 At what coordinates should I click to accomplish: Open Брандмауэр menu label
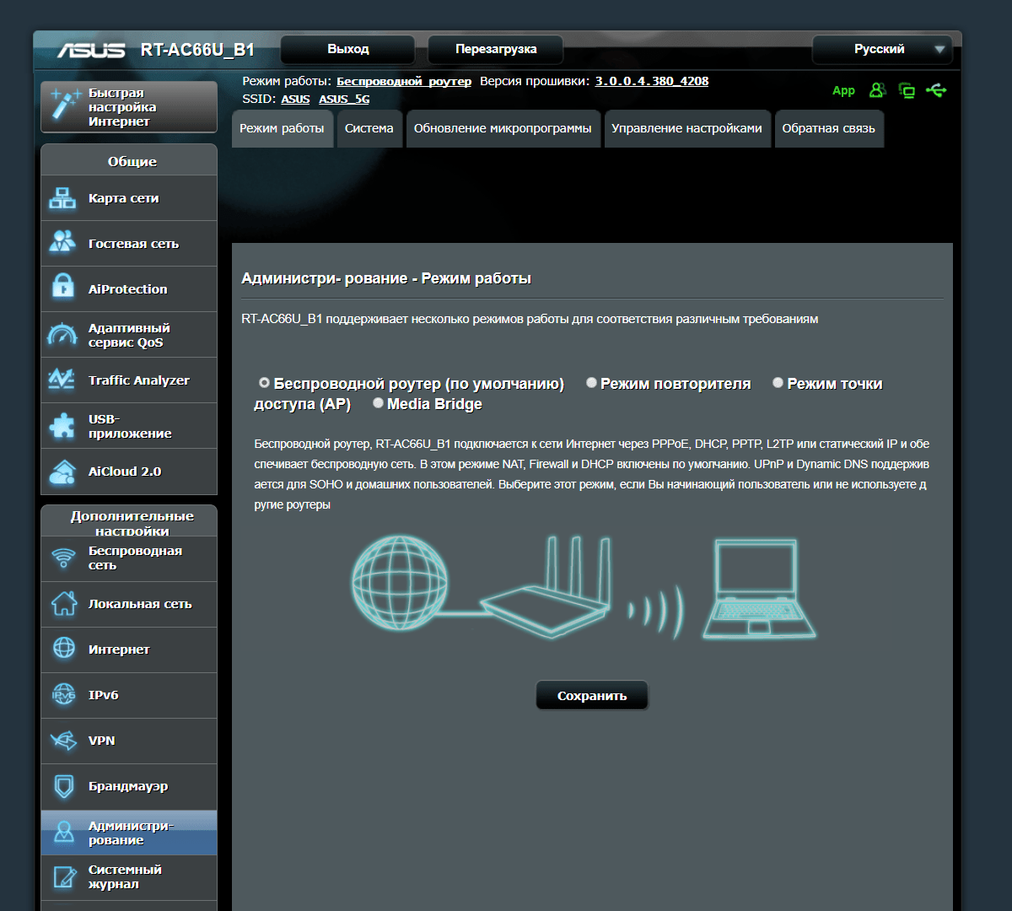[128, 786]
